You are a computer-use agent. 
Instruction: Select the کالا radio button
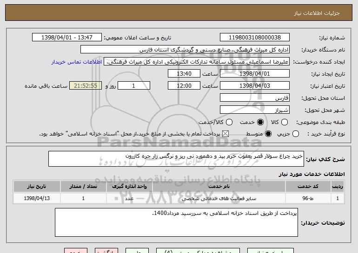pos(285,123)
